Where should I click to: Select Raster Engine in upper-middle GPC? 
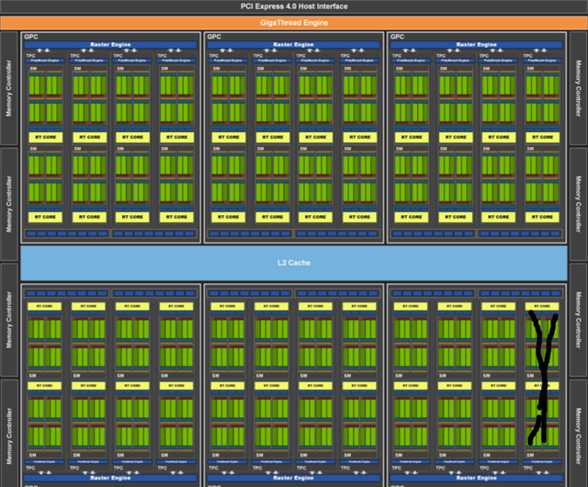tap(293, 45)
